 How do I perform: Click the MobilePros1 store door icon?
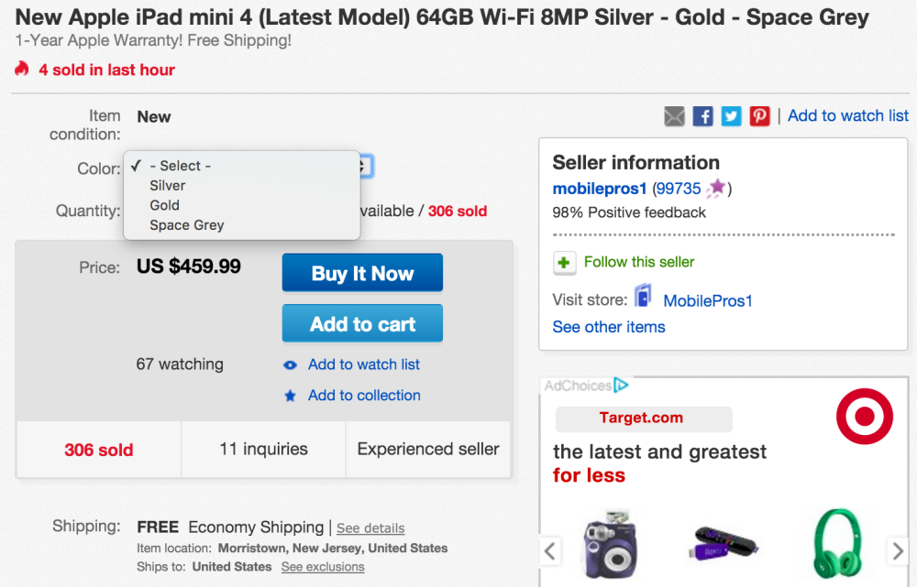click(x=644, y=299)
